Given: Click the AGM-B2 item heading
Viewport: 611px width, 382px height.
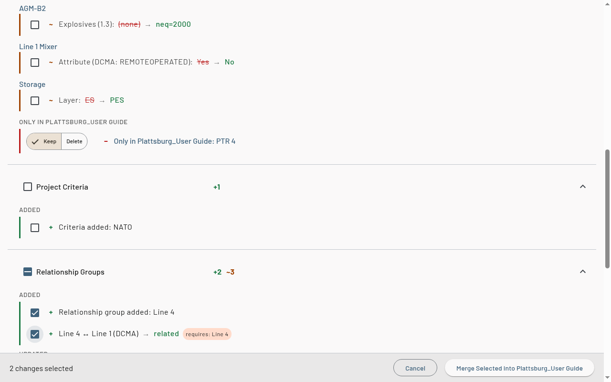Looking at the screenshot, I should (32, 9).
